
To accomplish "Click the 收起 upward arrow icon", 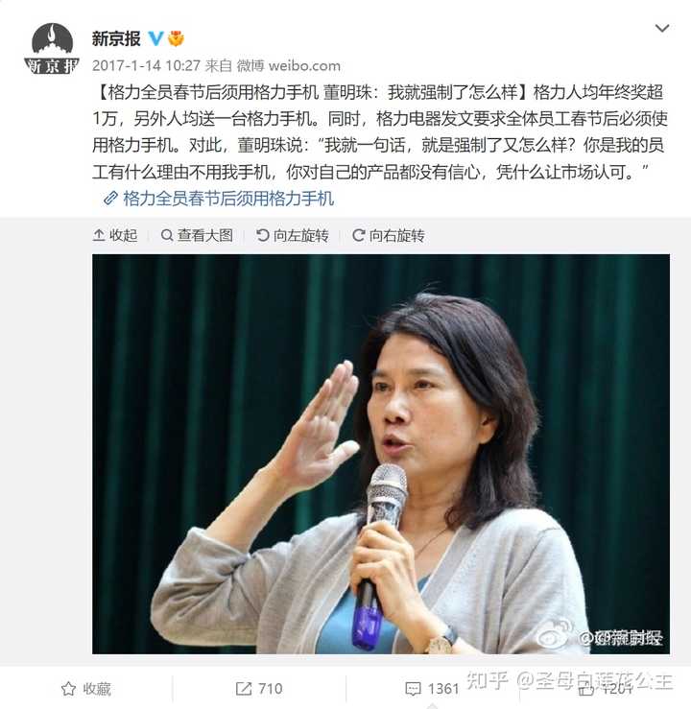I will click(x=99, y=235).
